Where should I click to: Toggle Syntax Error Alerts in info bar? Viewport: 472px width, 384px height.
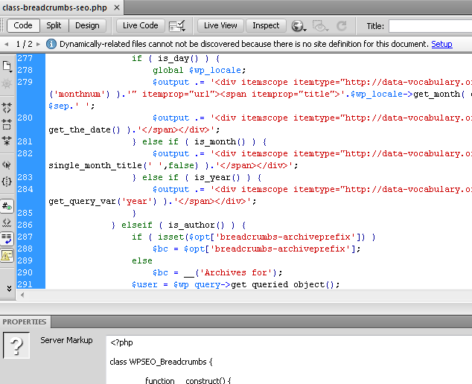pyautogui.click(x=7, y=256)
